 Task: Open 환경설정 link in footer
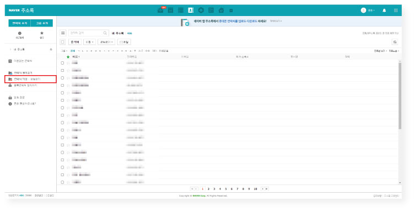(x=39, y=196)
